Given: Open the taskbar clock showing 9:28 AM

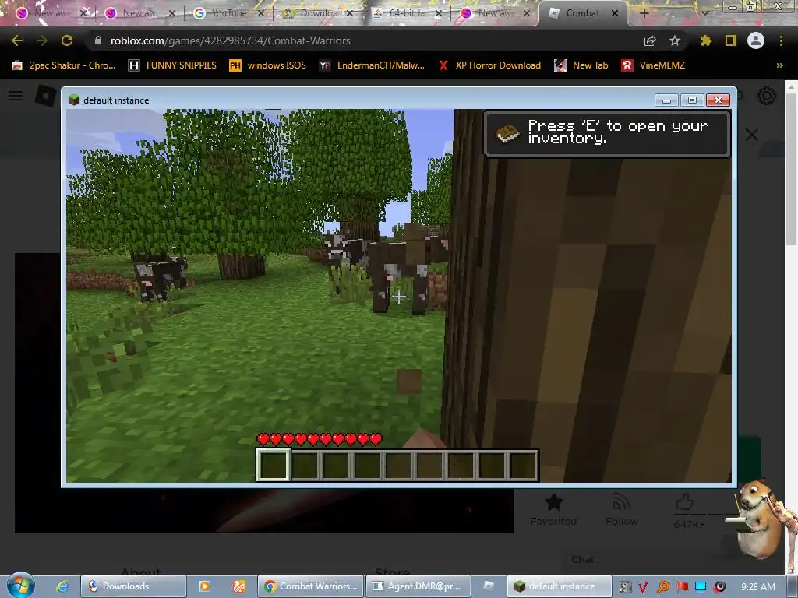Looking at the screenshot, I should 758,587.
